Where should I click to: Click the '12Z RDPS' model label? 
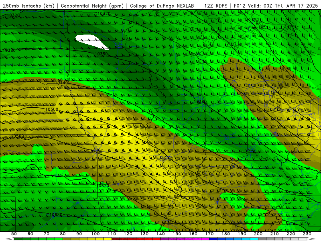(x=216, y=6)
